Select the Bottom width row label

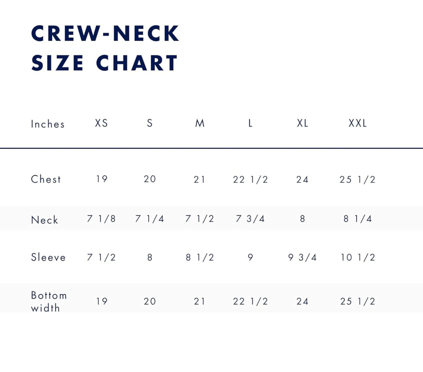pos(49,302)
